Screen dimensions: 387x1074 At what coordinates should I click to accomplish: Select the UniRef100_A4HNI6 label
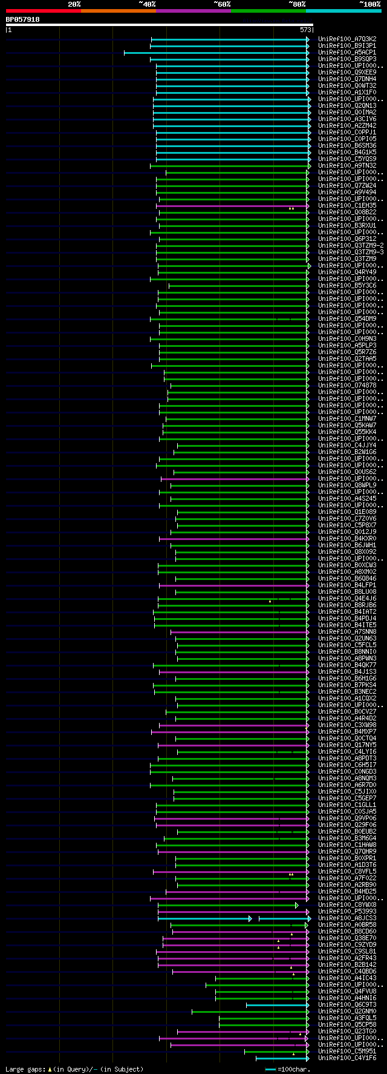[347, 998]
